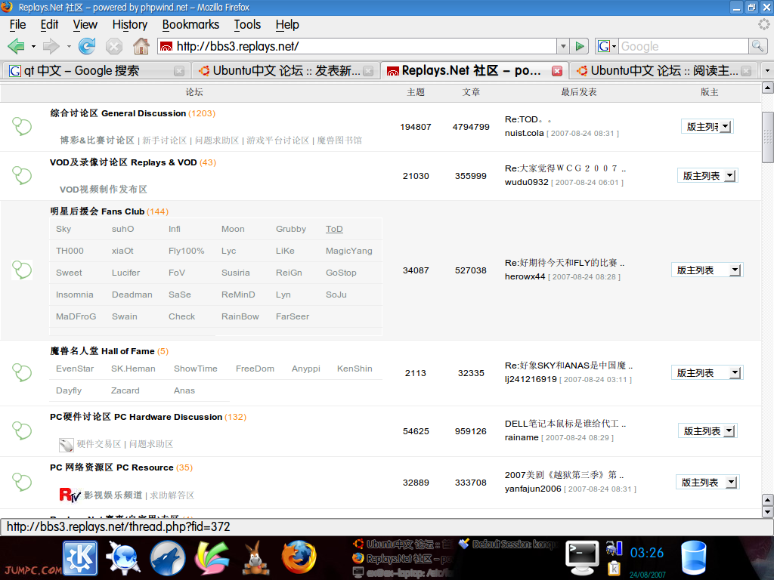This screenshot has width=774, height=580.
Task: Open the blue trash bin icon
Action: pyautogui.click(x=694, y=558)
